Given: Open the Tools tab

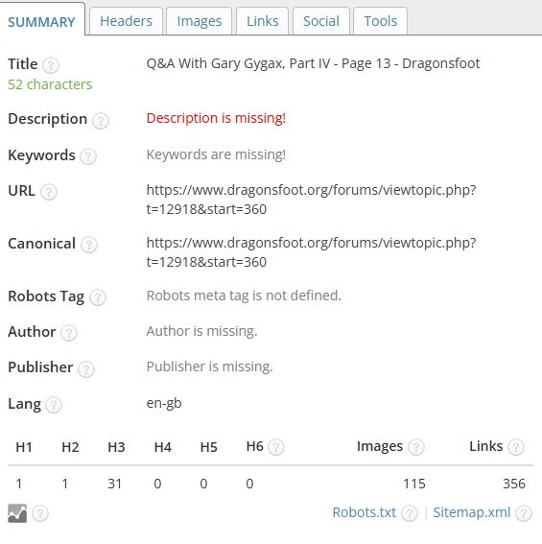Looking at the screenshot, I should pyautogui.click(x=380, y=21).
